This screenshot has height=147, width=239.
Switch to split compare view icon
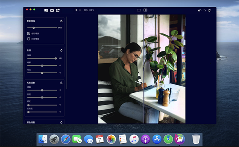click(x=145, y=10)
